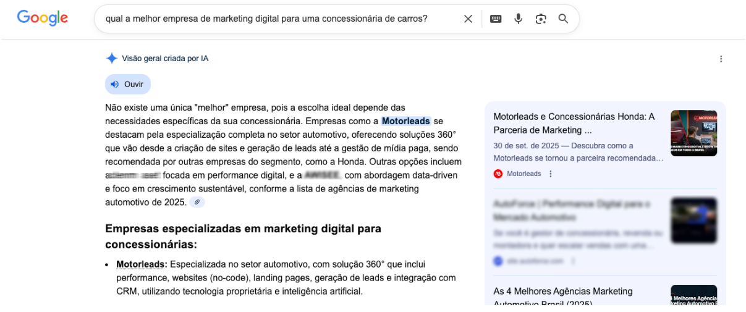The height and width of the screenshot is (312, 746).
Task: Open As 4 Melhores Agências Marketing article
Action: click(x=563, y=297)
